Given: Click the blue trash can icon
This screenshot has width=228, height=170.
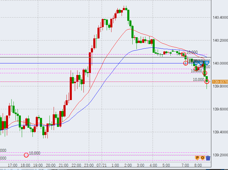Looking at the screenshot, I should pyautogui.click(x=208, y=158).
